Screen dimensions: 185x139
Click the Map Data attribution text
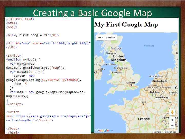pyautogui.click(x=156, y=132)
